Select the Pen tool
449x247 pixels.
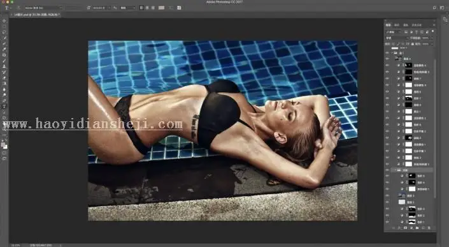(x=4, y=101)
